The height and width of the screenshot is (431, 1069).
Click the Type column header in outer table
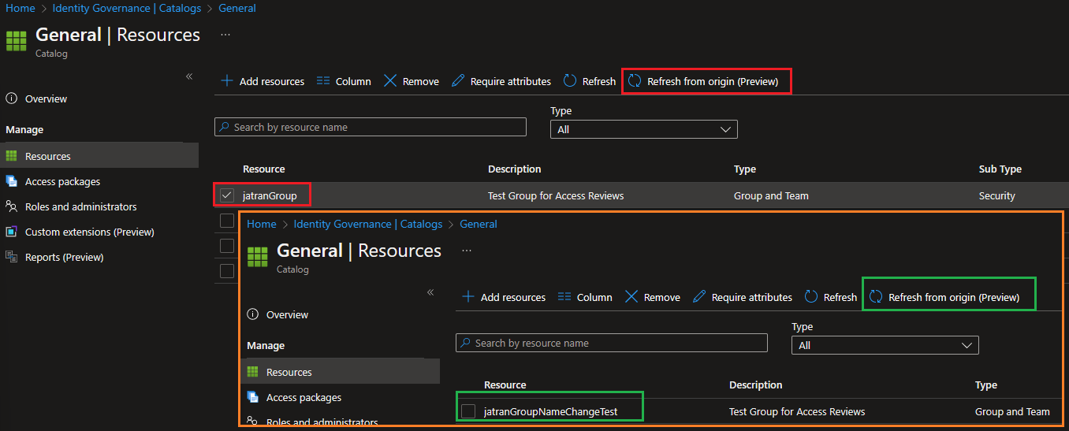pos(745,169)
